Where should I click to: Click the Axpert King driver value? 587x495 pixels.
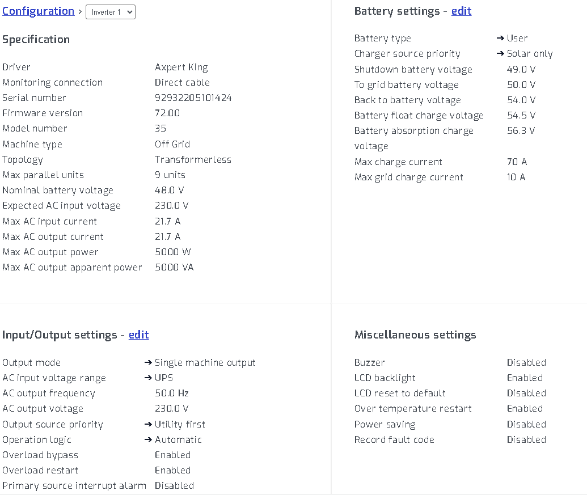(x=181, y=67)
